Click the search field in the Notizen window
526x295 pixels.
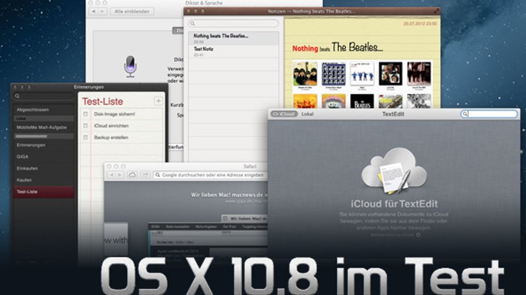coord(233,23)
